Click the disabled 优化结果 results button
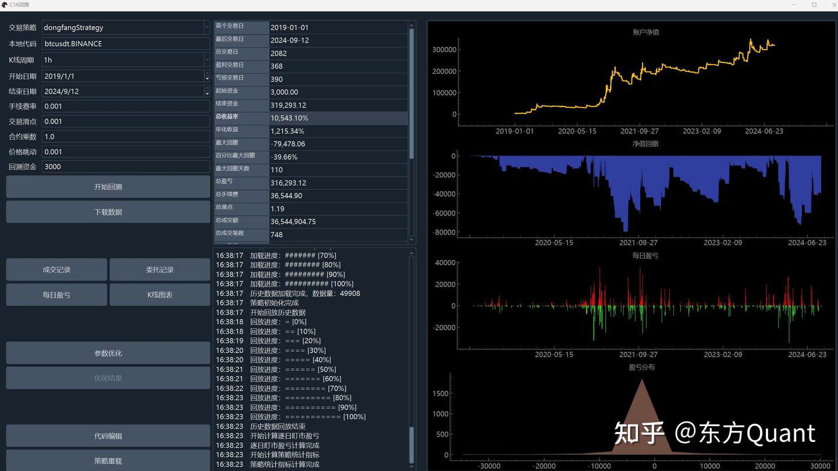 [x=108, y=378]
